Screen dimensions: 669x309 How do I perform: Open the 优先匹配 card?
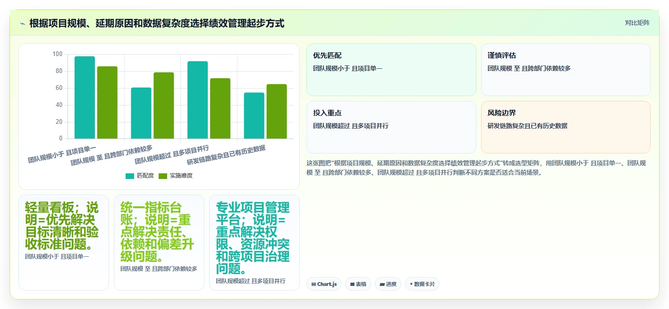[x=391, y=70]
